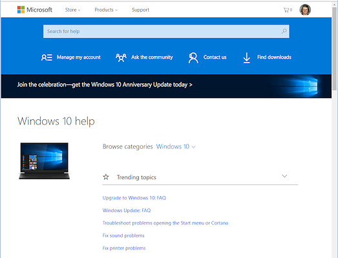Screen dimensions: 338x258
Task: Open the Windows 10 category dropdown
Action: 176,146
